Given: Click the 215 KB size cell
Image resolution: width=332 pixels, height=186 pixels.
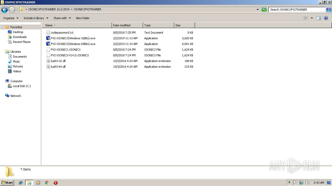Looking at the screenshot, I should pyautogui.click(x=189, y=67).
